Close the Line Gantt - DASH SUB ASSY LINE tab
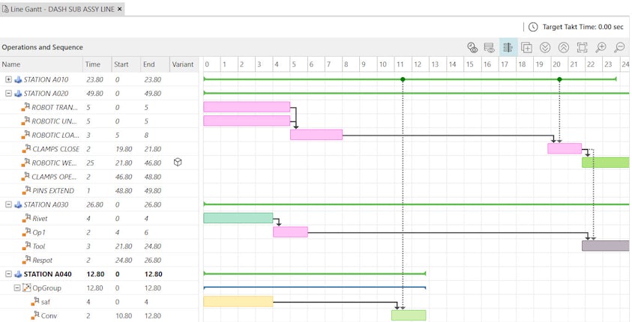This screenshot has height=322, width=632. pyautogui.click(x=120, y=9)
